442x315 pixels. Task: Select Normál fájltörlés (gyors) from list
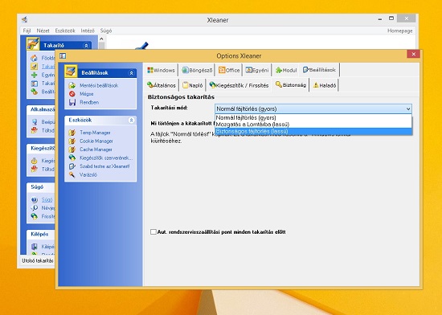coord(313,118)
